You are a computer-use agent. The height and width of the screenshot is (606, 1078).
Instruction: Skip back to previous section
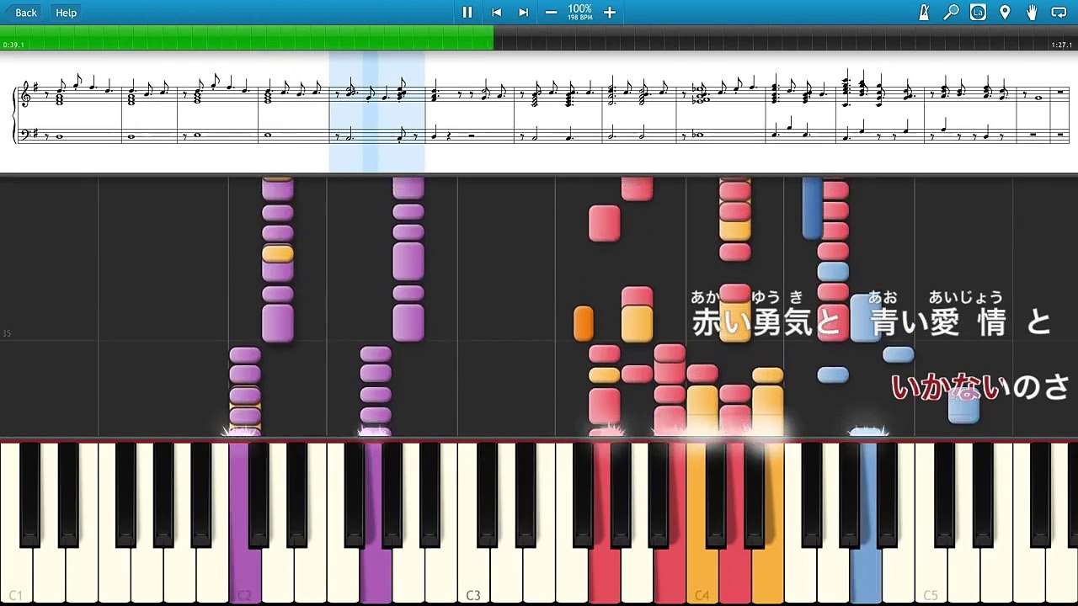497,12
